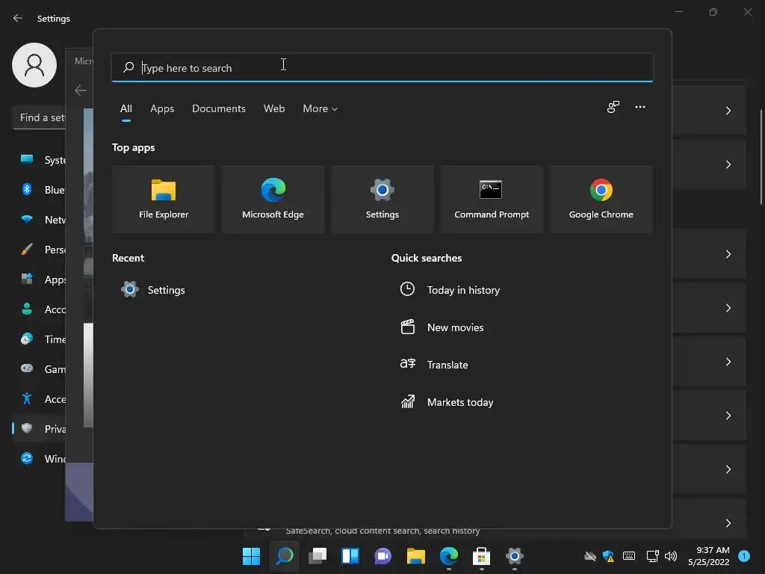Open System in Settings sidebar
This screenshot has width=765, height=574.
39,160
